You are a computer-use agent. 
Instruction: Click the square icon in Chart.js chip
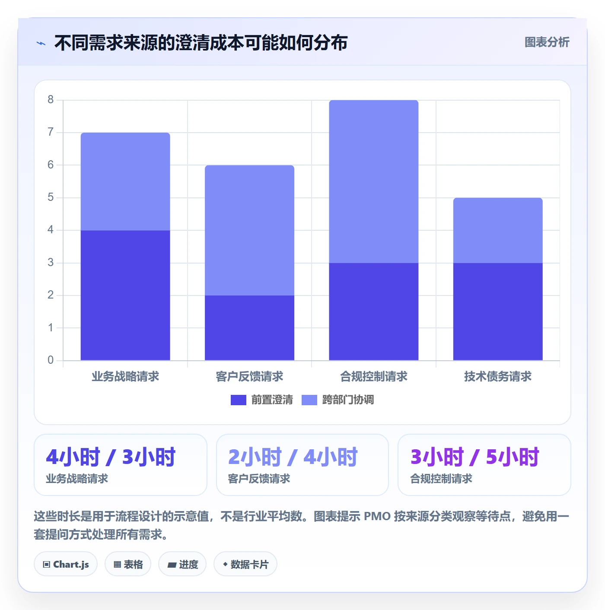click(47, 565)
